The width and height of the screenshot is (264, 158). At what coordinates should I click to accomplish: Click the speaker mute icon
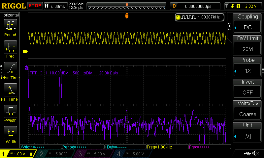tap(255, 153)
